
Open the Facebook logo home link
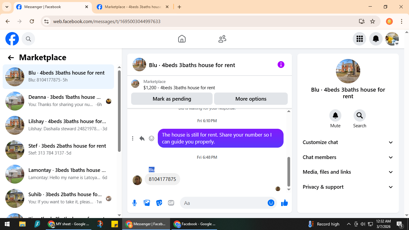point(12,39)
